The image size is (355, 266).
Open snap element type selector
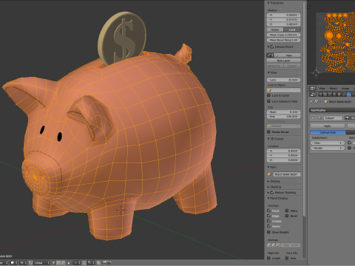click(91, 262)
